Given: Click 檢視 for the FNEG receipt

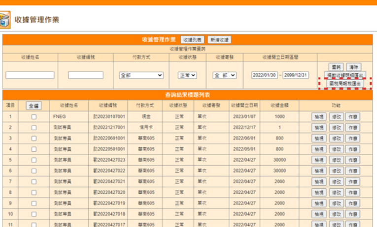Looking at the screenshot, I should pos(319,117).
